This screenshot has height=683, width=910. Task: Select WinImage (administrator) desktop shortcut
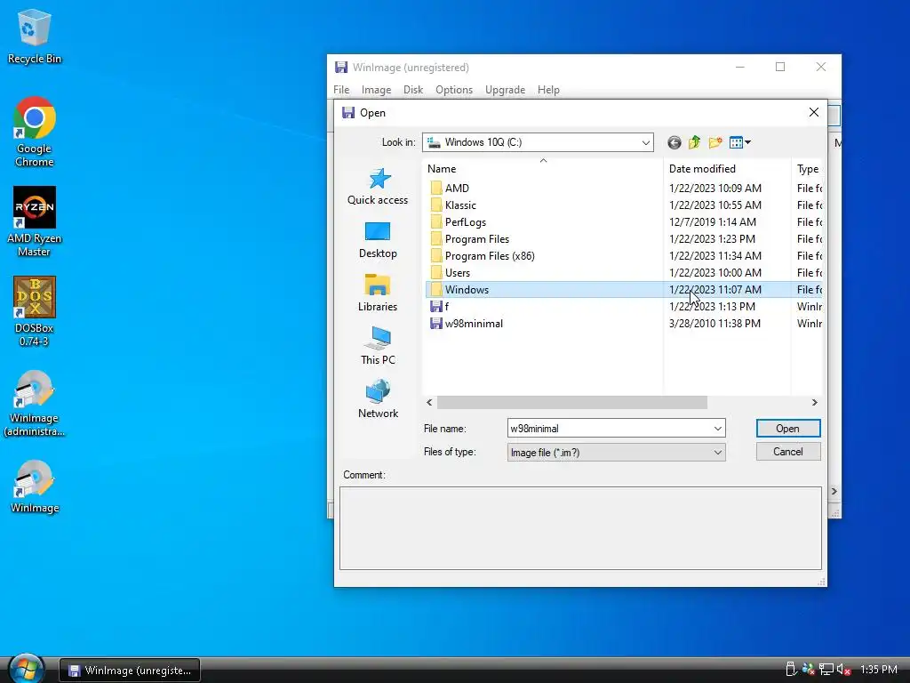click(35, 404)
